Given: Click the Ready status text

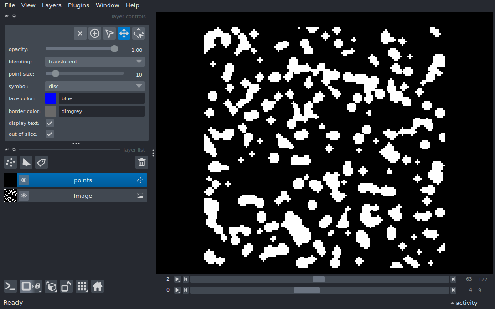Looking at the screenshot, I should tap(13, 303).
